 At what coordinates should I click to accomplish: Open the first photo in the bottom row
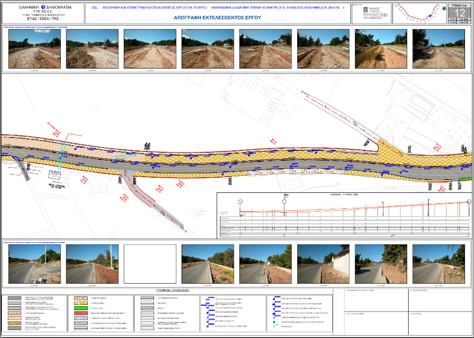coord(35,264)
